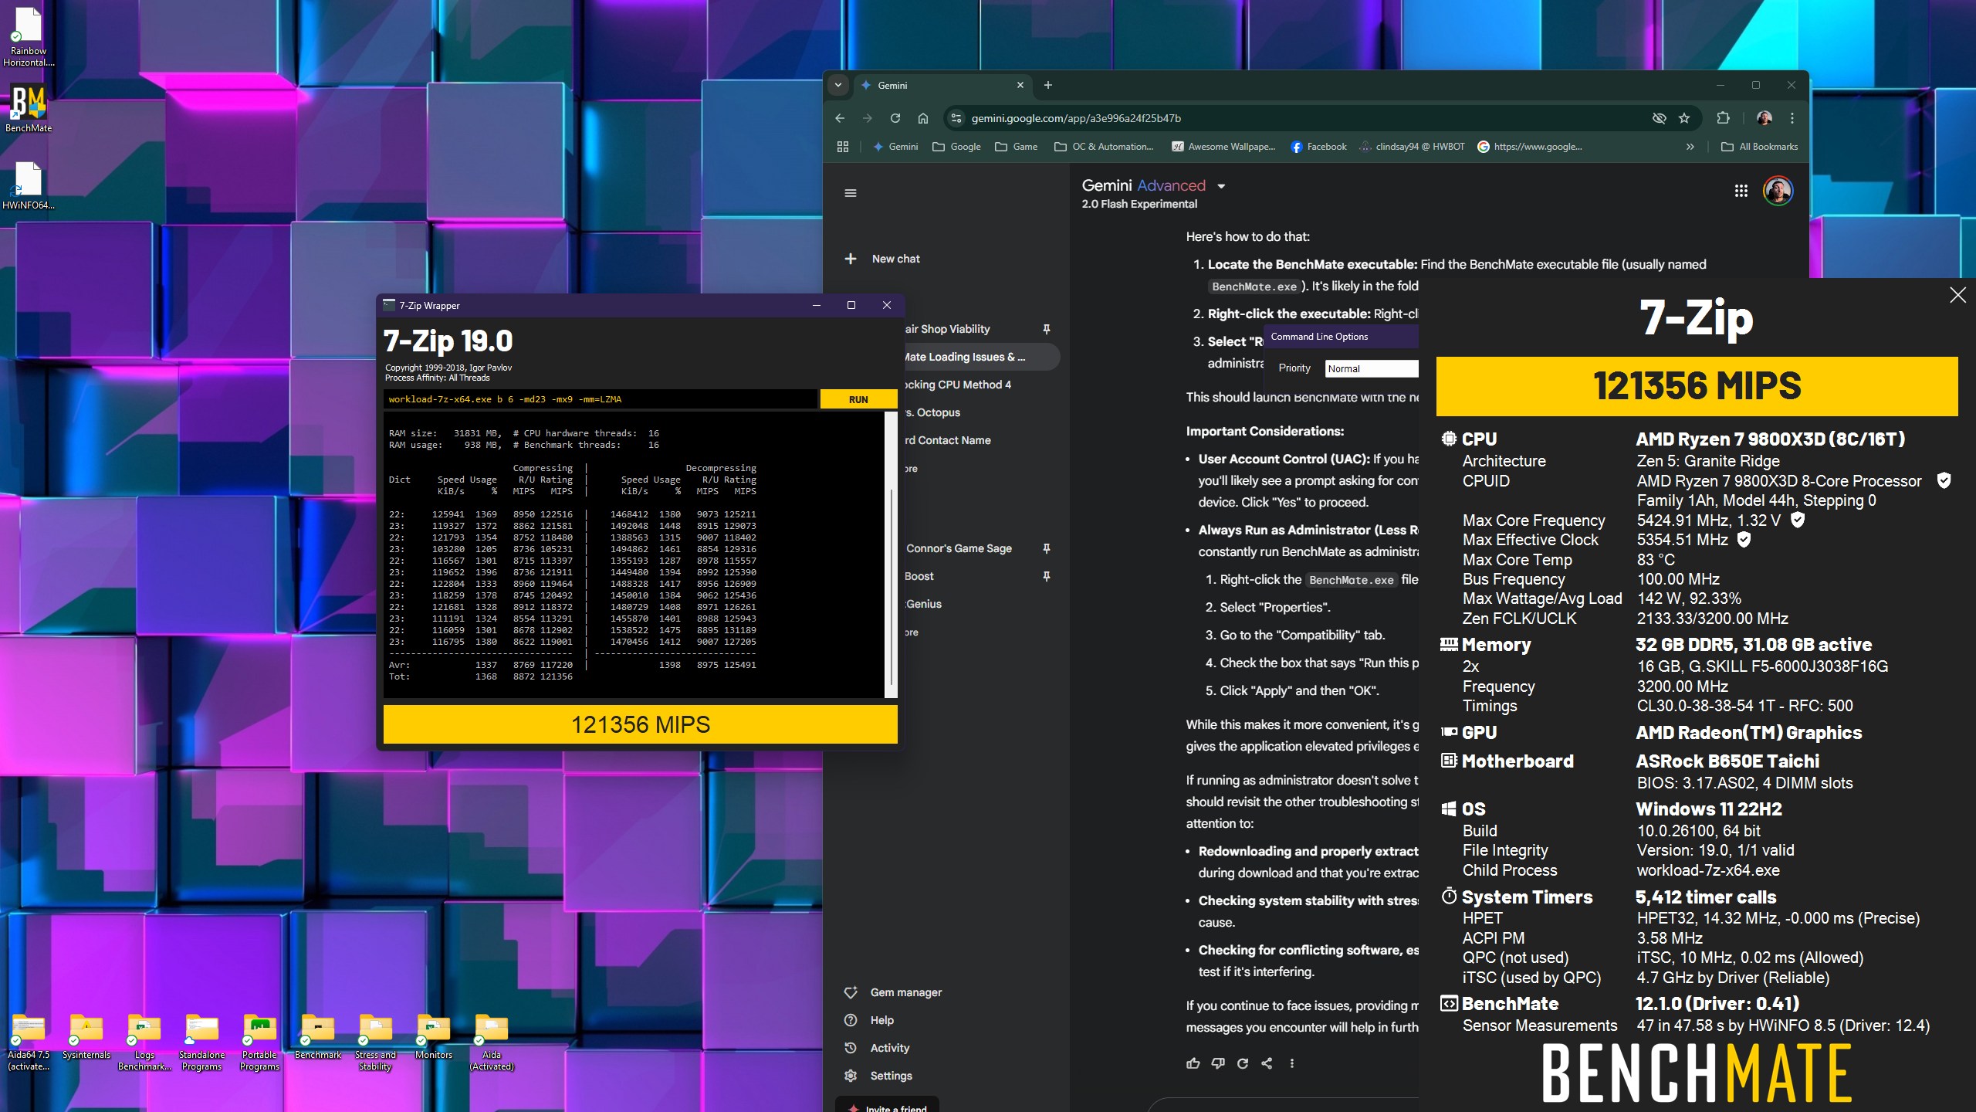Viewport: 1976px width, 1112px height.
Task: Open Chrome tab search dropdown
Action: (838, 85)
